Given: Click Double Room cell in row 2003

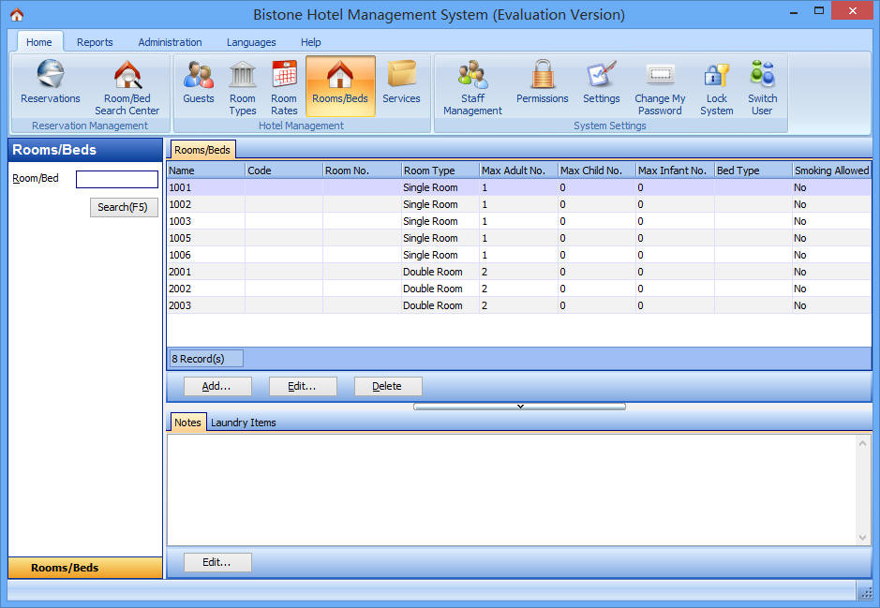Looking at the screenshot, I should click(440, 305).
